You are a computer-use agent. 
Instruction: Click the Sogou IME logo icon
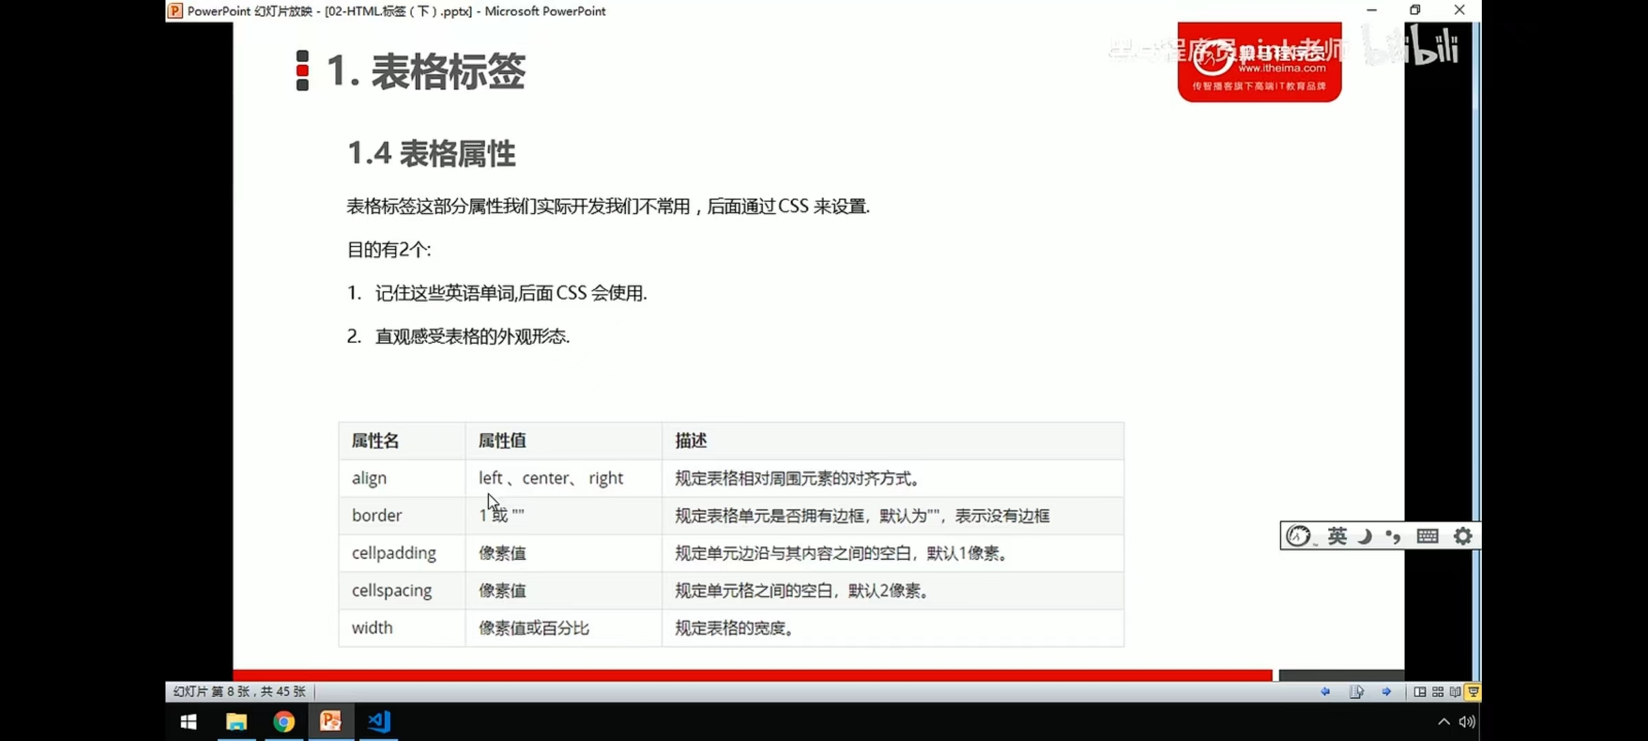pos(1299,535)
